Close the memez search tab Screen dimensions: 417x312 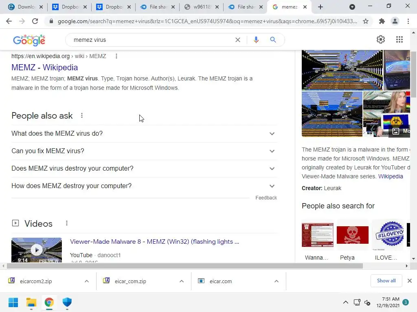(x=305, y=7)
